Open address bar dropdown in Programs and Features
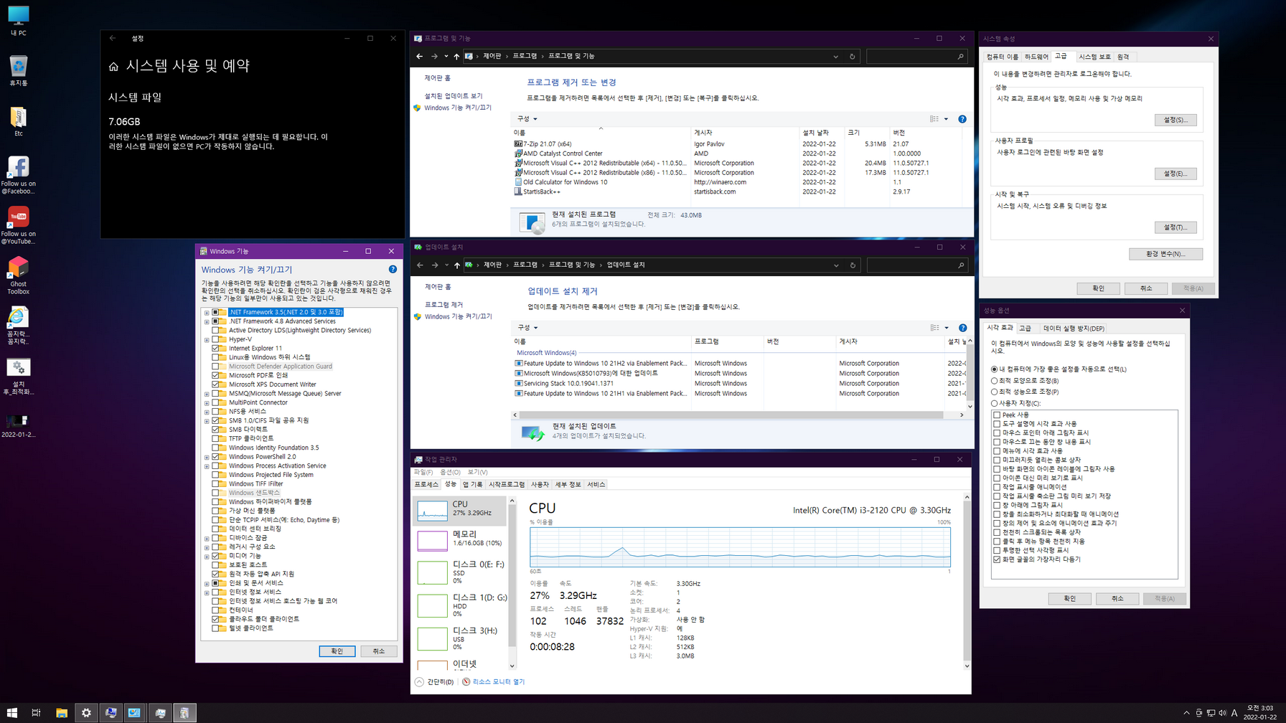The height and width of the screenshot is (723, 1286). point(835,56)
